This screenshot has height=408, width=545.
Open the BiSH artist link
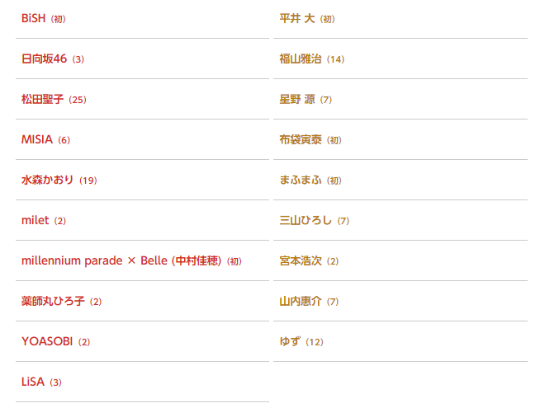33,18
